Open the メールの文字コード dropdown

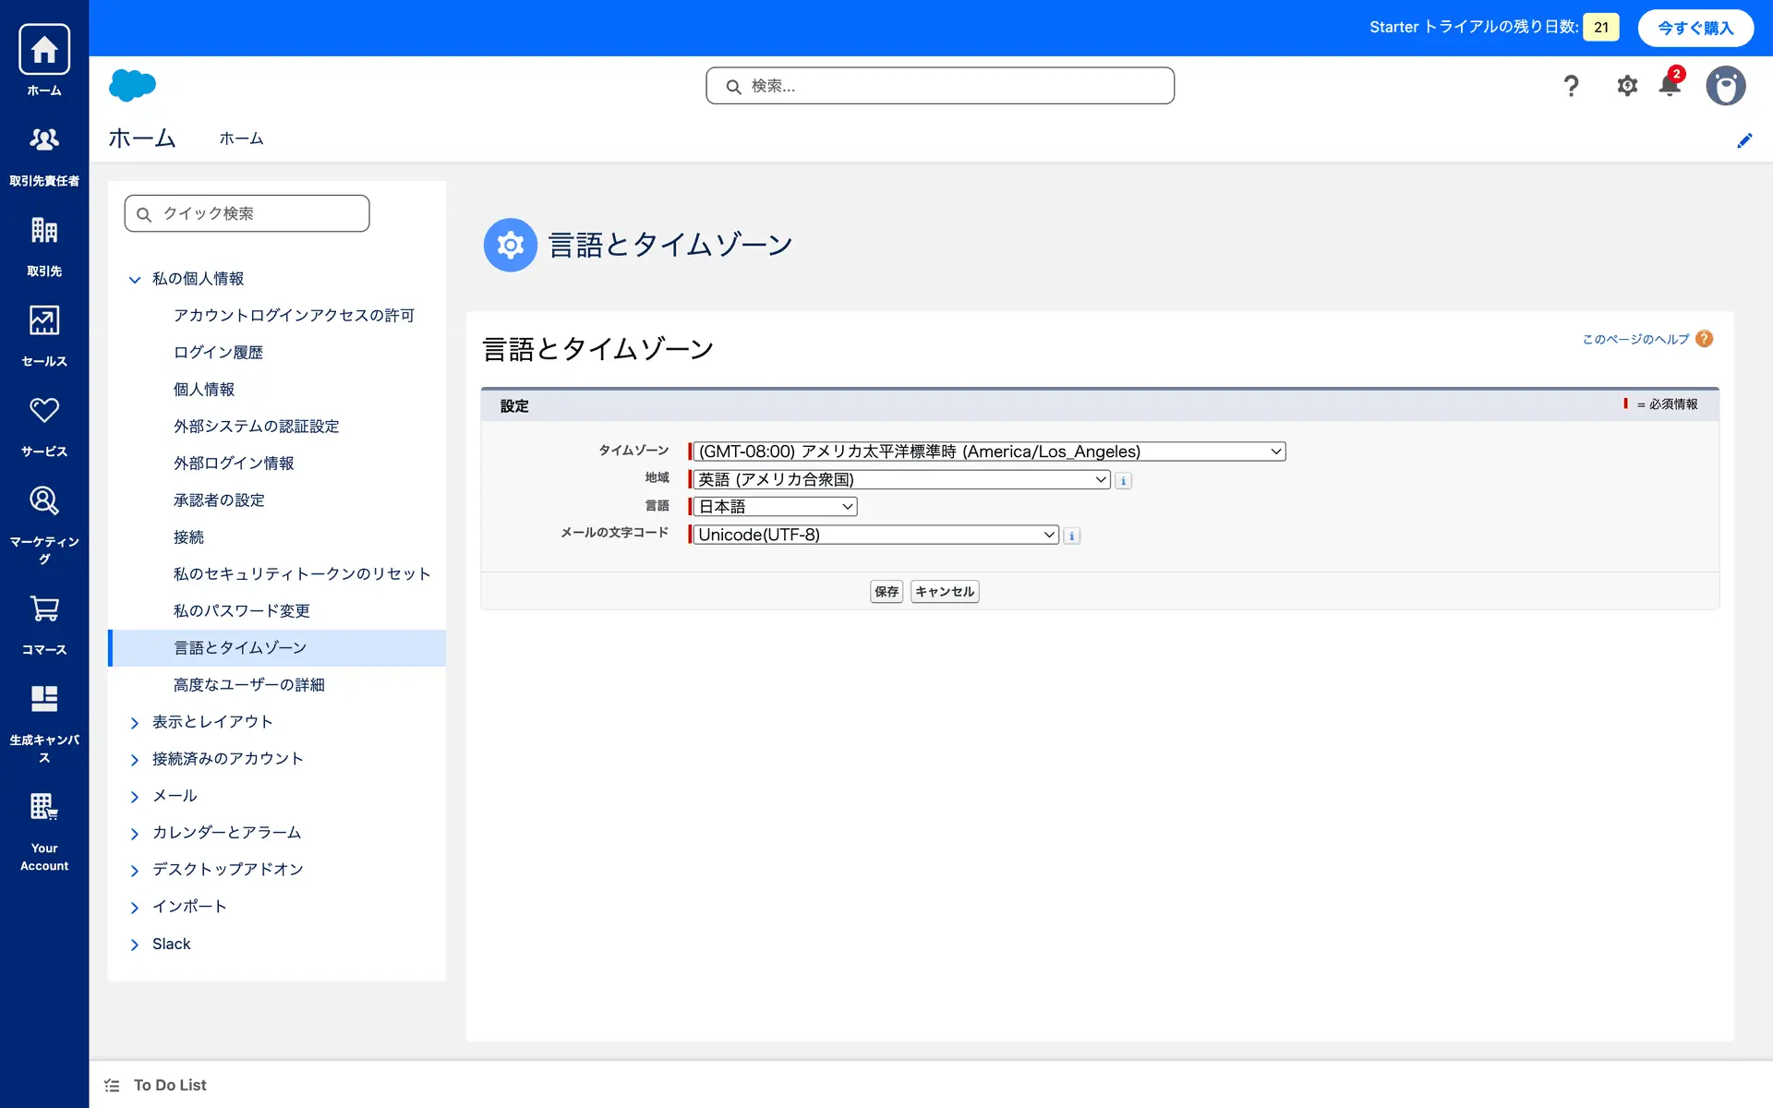874,535
